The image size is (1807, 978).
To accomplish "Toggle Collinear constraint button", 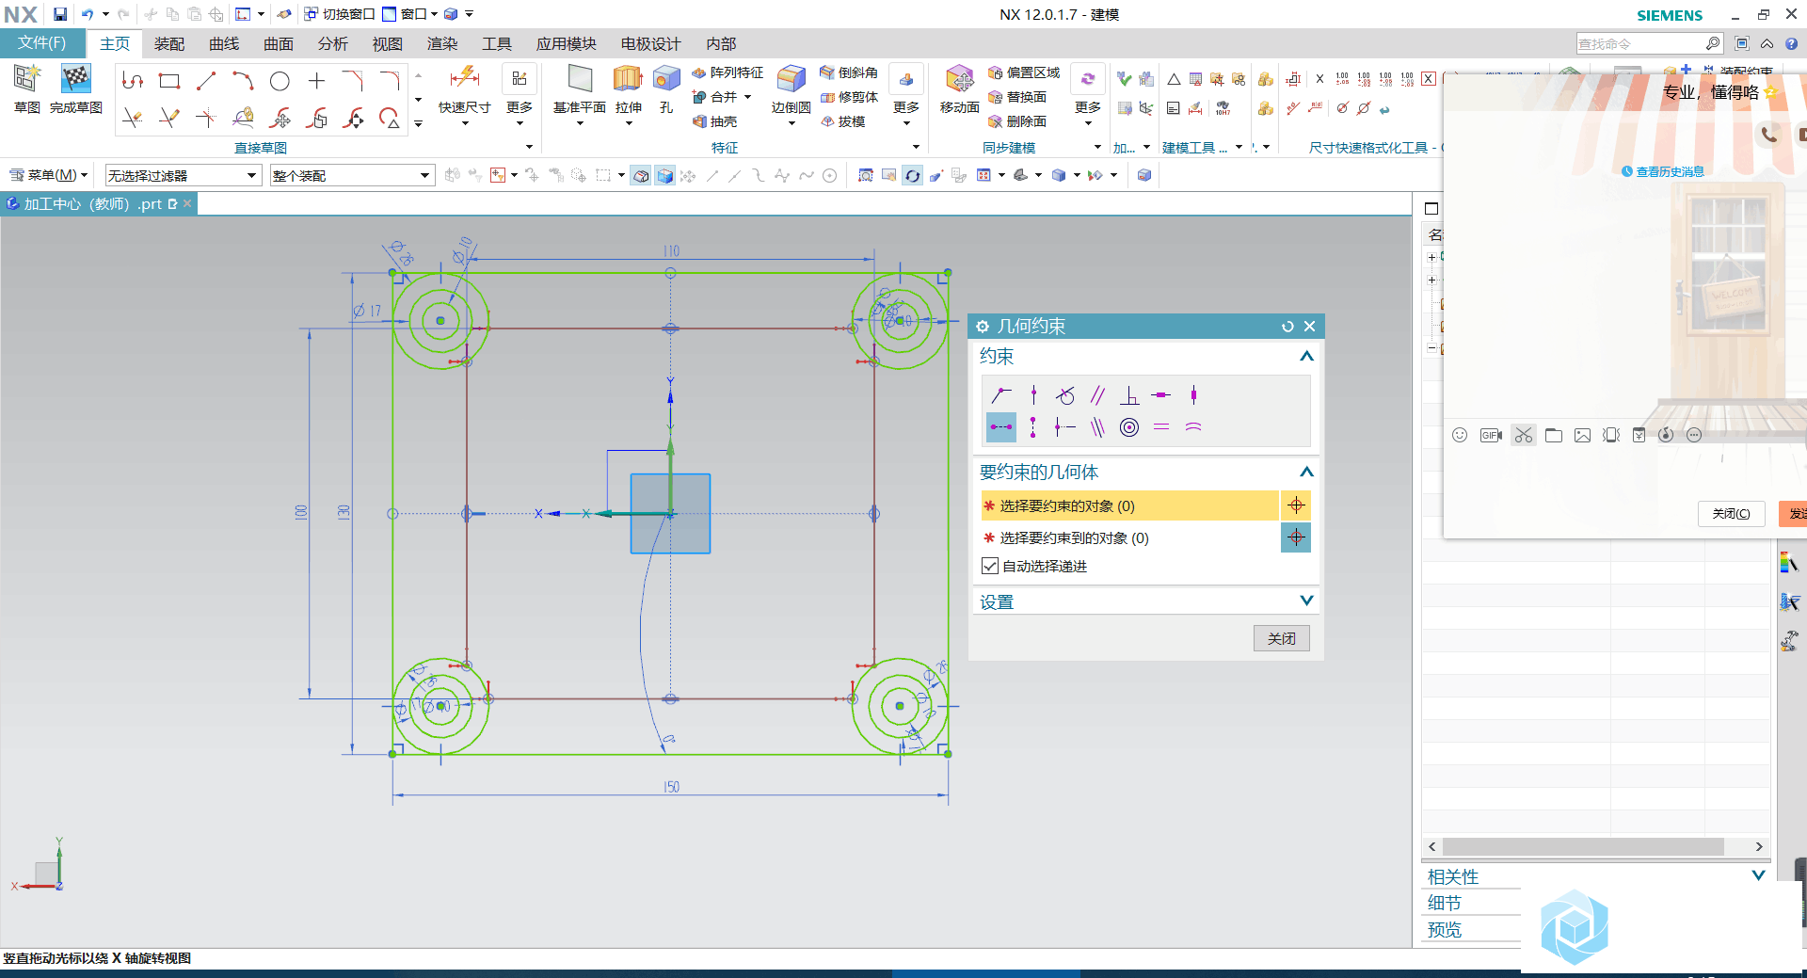I will [1097, 427].
